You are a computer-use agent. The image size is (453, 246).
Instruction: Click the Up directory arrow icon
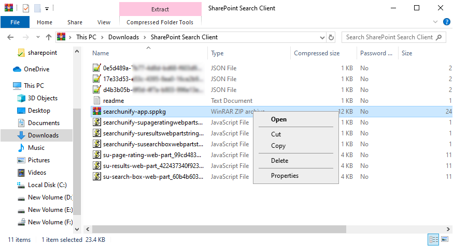(x=49, y=37)
